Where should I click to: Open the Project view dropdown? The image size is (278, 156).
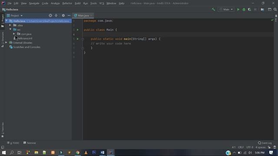point(15,16)
